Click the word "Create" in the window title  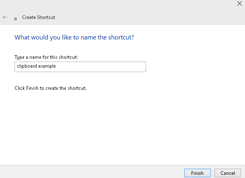coord(29,17)
